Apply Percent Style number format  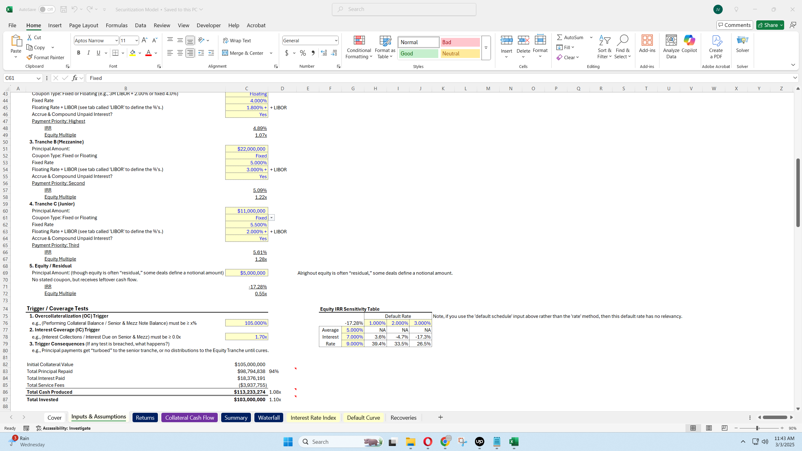(x=303, y=53)
